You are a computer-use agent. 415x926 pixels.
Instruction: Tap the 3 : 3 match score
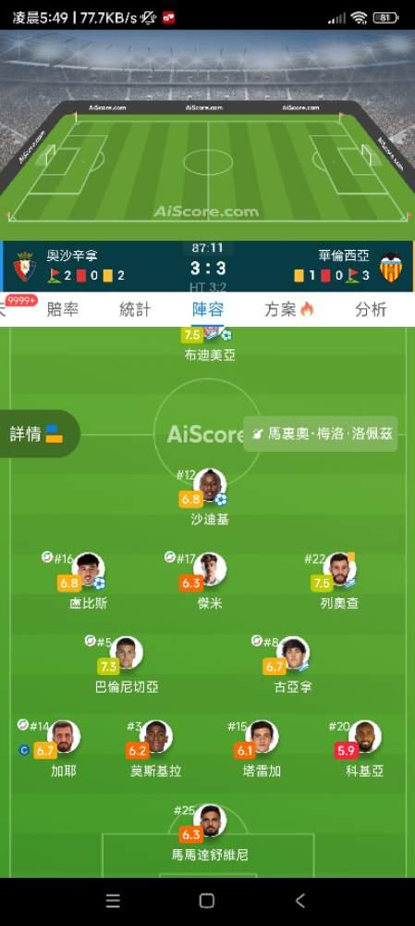tap(208, 269)
